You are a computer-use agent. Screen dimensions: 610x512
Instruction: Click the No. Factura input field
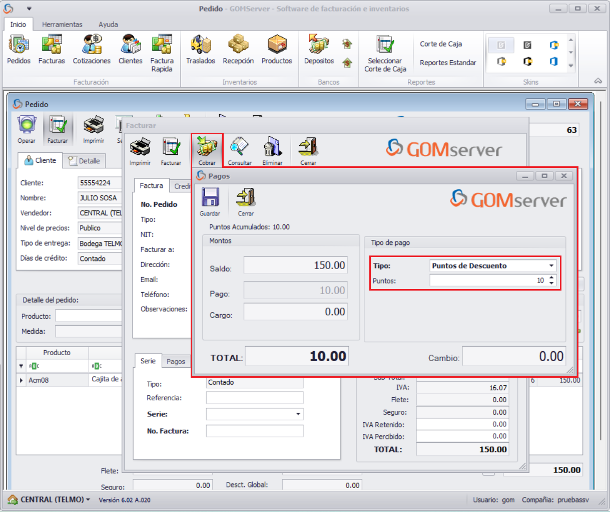(x=254, y=431)
